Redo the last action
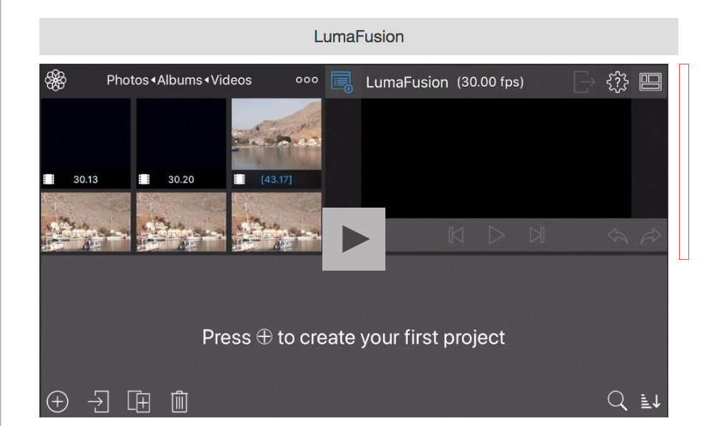This screenshot has height=426, width=712. 652,235
